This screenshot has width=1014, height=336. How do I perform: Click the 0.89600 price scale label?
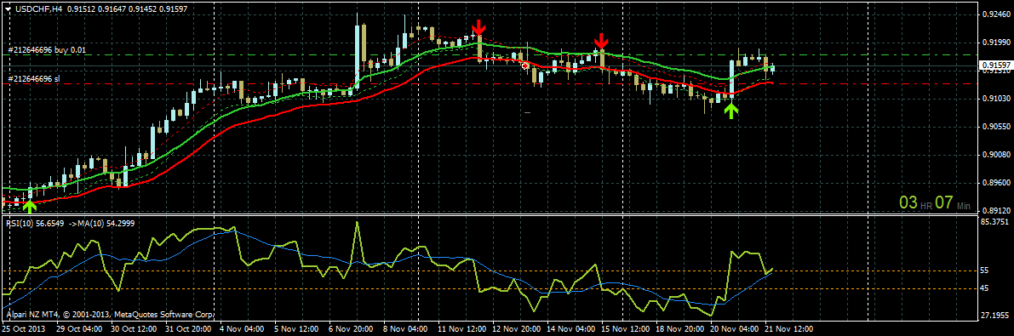click(996, 183)
